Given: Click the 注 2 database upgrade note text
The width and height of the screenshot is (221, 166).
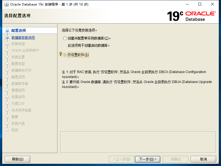Looking at the screenshot, I should tap(137, 84).
